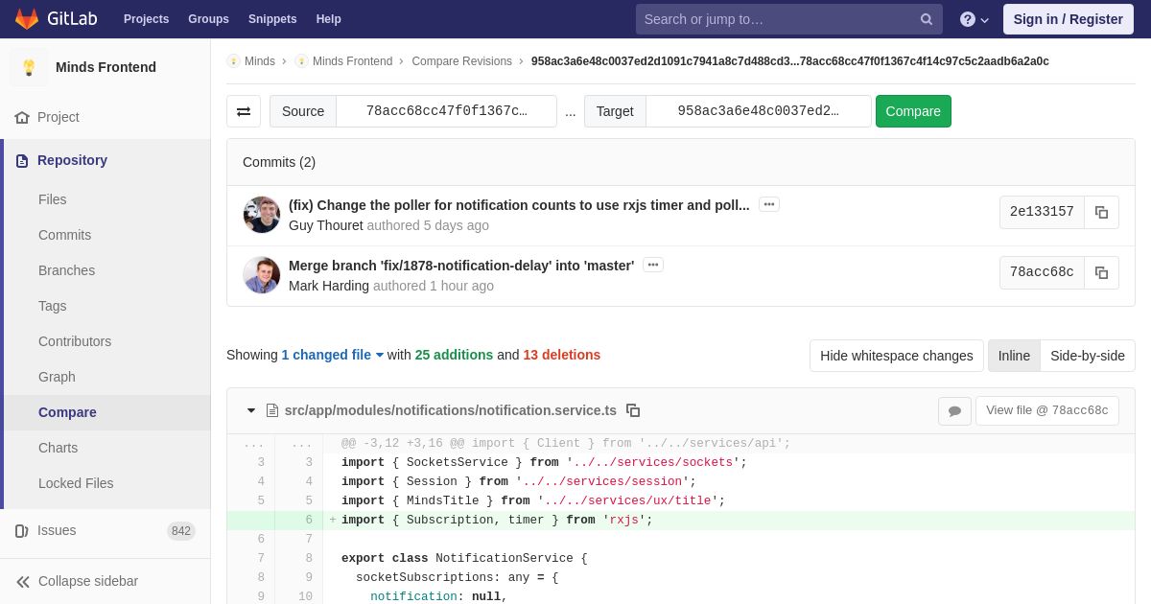1151x604 pixels.
Task: Copy file path of notification.service.ts
Action: [x=633, y=410]
